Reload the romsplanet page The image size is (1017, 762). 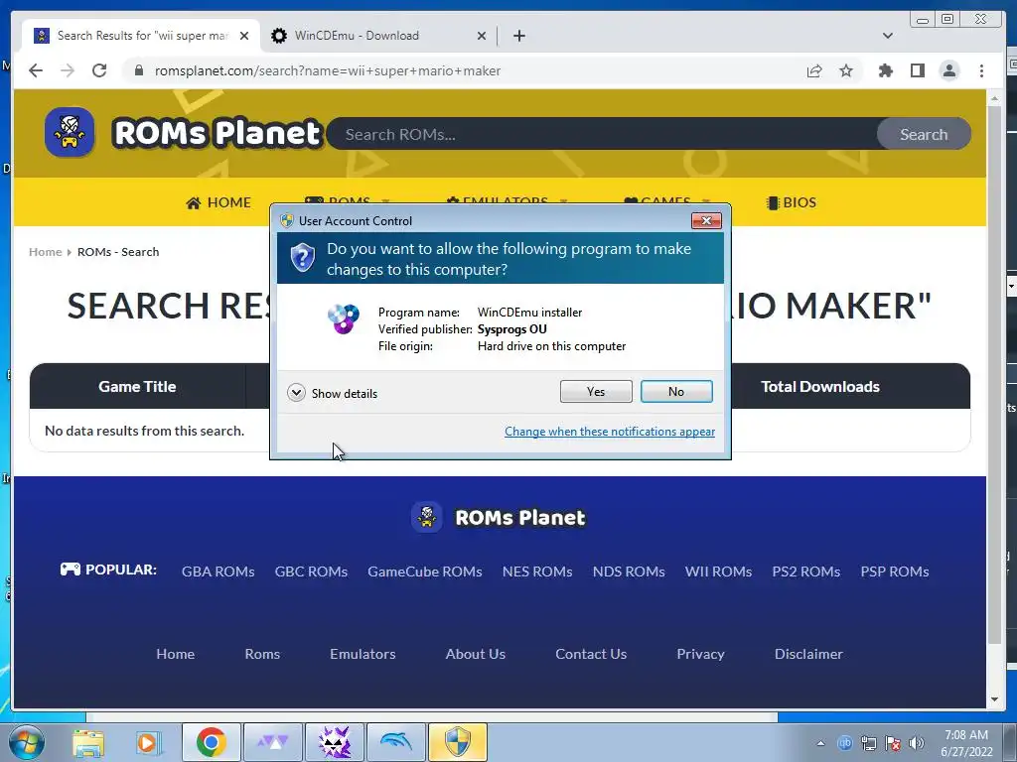(x=99, y=70)
